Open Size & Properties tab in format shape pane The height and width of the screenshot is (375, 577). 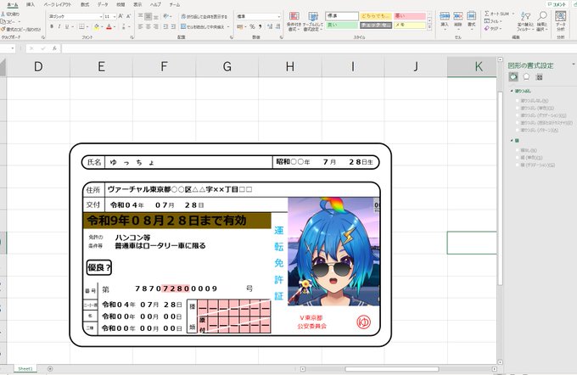coord(540,76)
